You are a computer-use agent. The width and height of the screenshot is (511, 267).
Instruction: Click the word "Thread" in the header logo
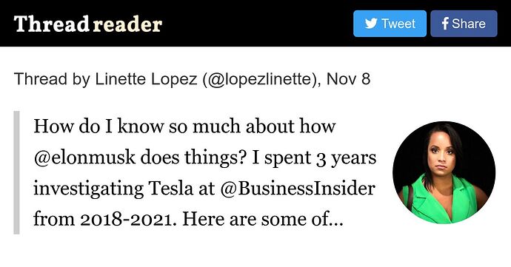click(52, 24)
